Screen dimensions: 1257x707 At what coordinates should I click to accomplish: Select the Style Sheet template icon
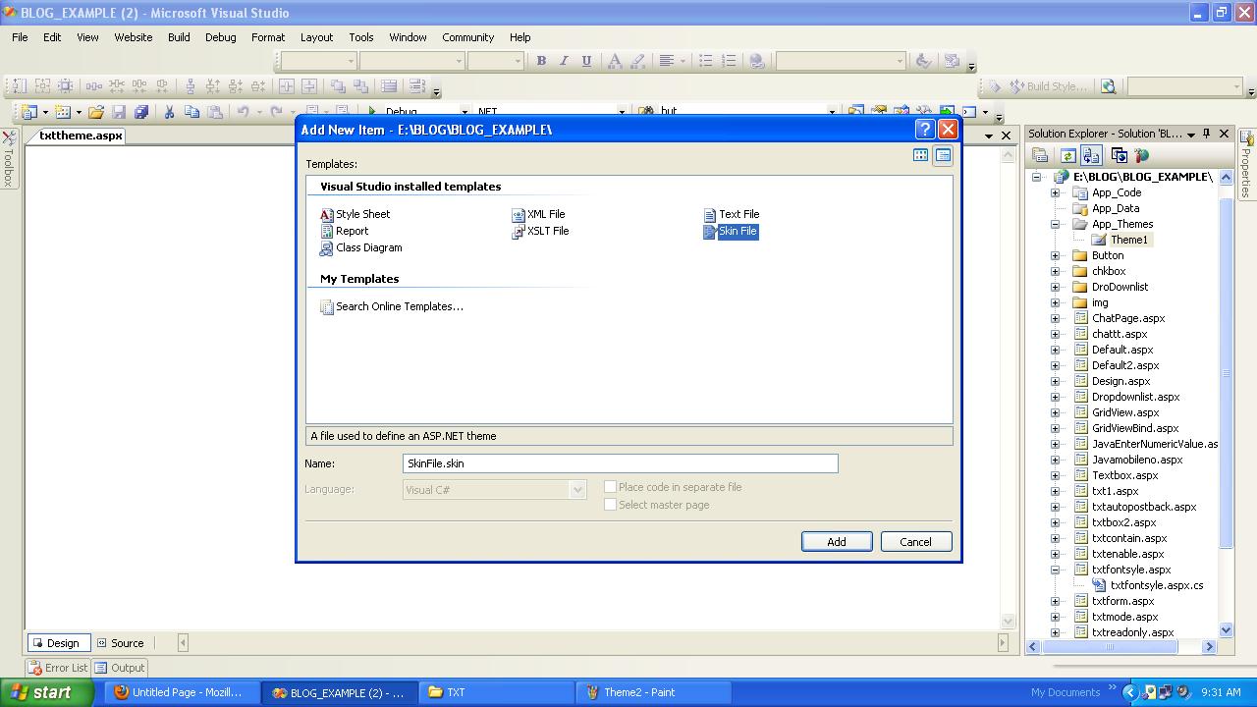pyautogui.click(x=327, y=214)
